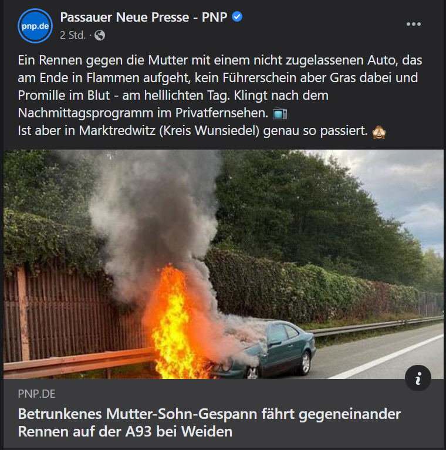Viewport: 446px width, 450px height.
Task: Open the Passauer Neue Presse - PNP page
Action: point(144,17)
